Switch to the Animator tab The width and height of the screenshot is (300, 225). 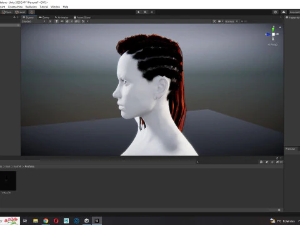61,17
